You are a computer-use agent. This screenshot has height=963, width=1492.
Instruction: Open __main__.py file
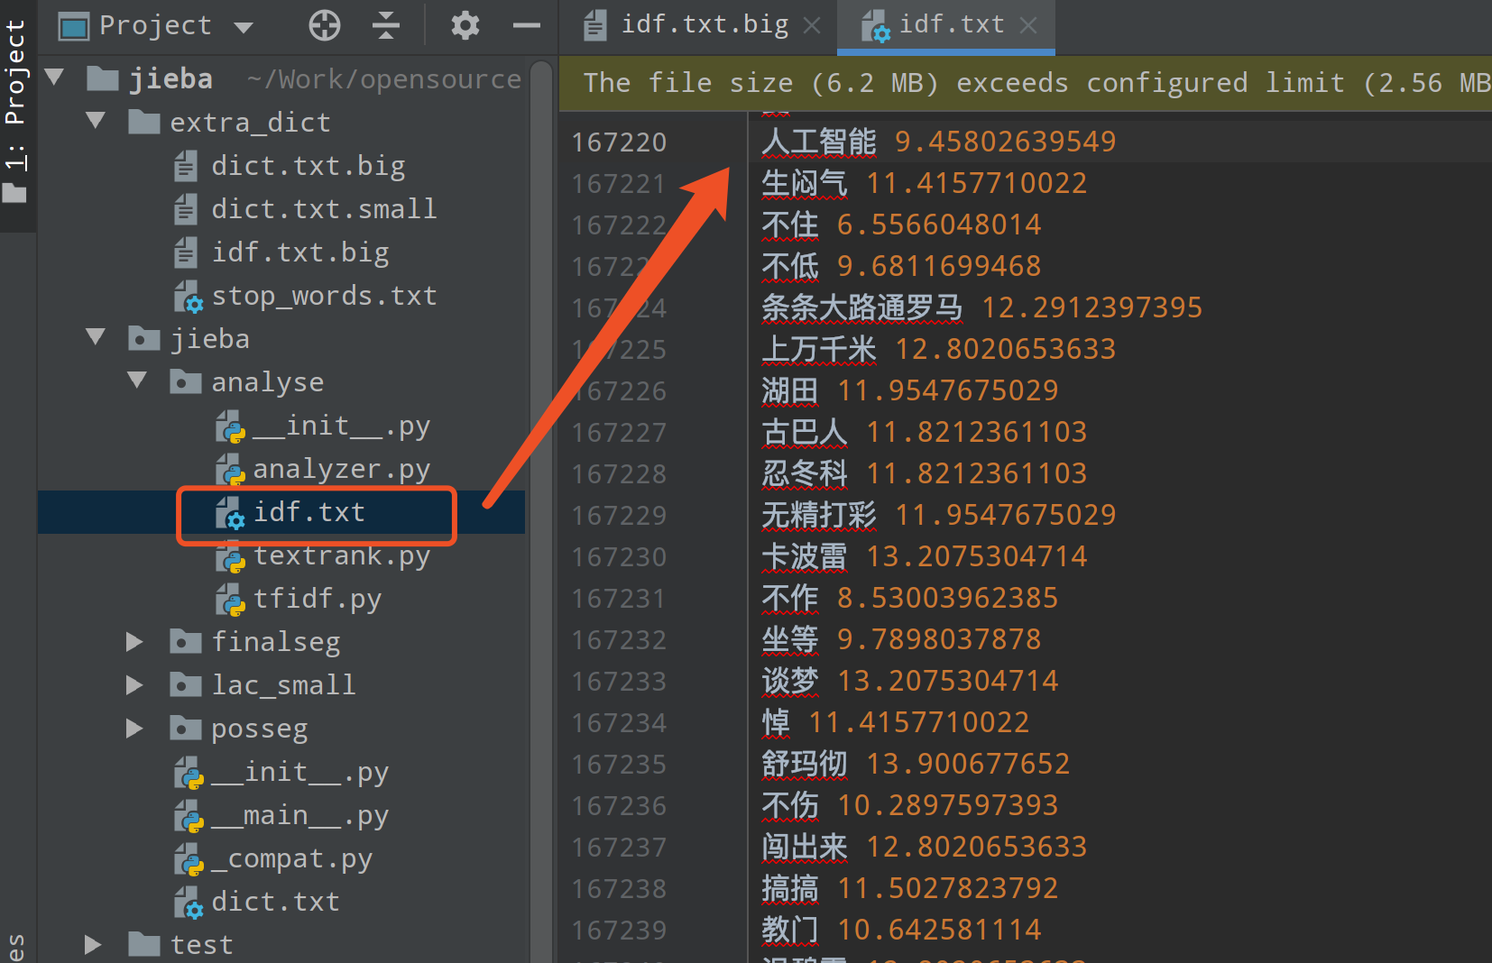pos(299,815)
